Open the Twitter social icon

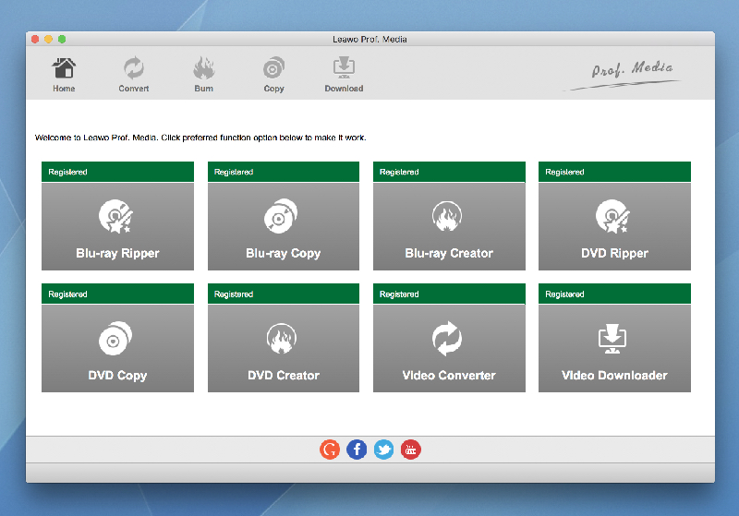point(384,450)
